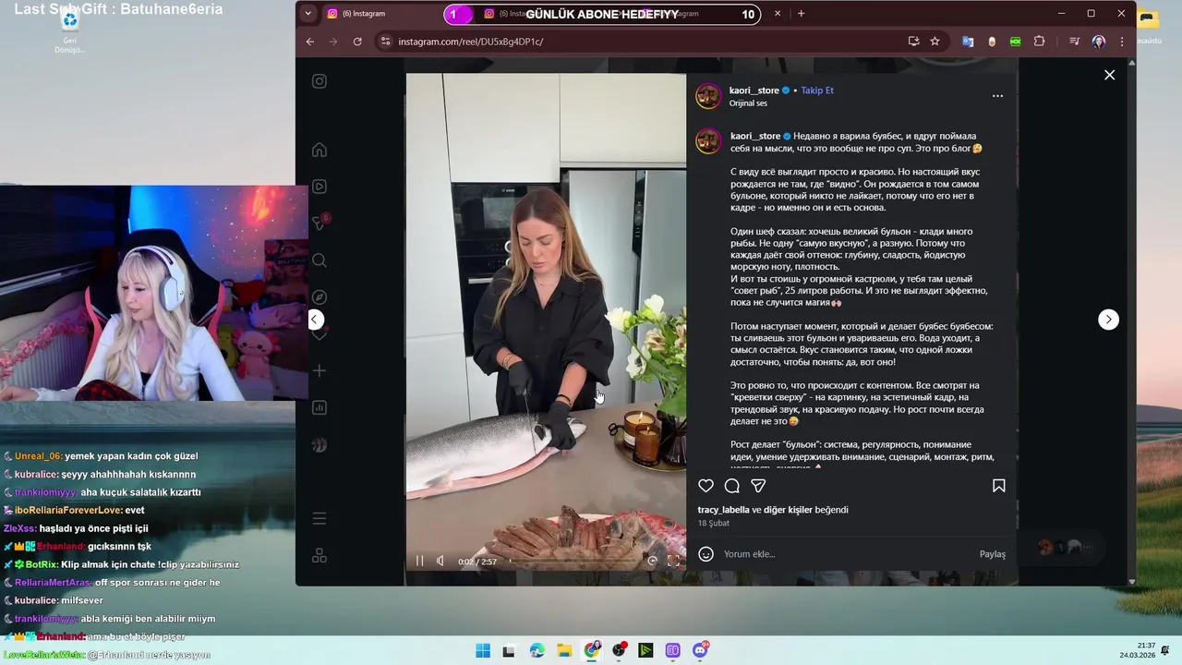Open Task View on taskbar
1182x665 pixels.
(x=509, y=650)
